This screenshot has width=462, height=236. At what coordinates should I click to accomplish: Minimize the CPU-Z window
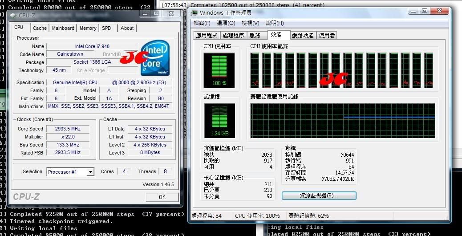point(146,13)
